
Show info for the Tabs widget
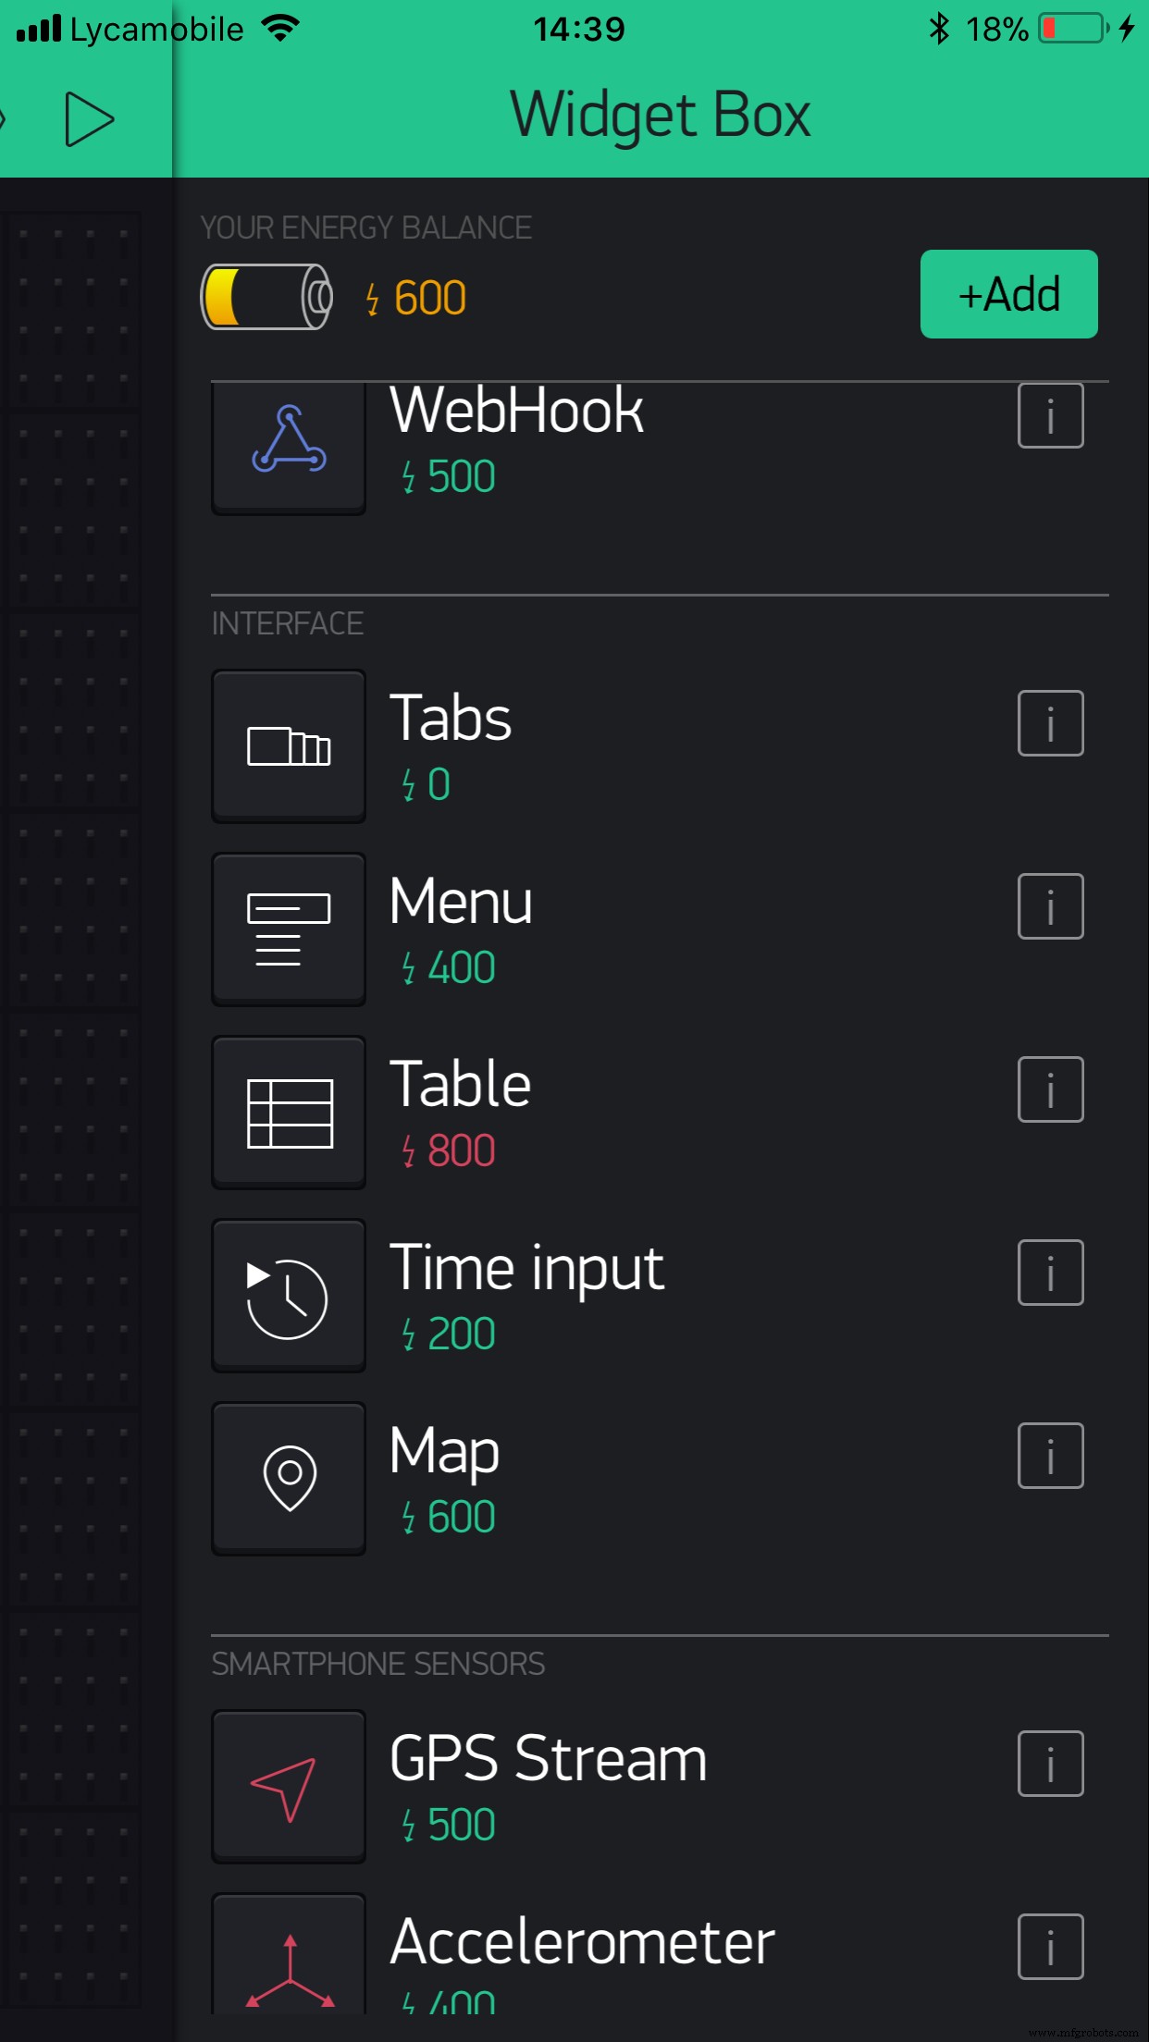click(x=1050, y=723)
